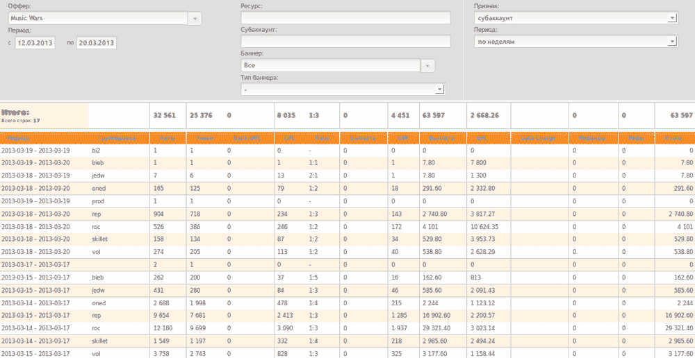695x358 pixels.
Task: Click the start date field 12.03.2013
Action: click(35, 43)
